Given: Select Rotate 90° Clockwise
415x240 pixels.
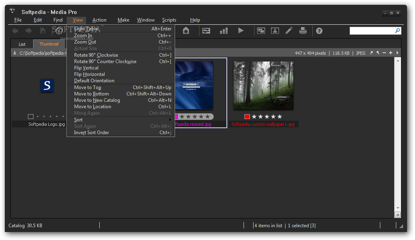Looking at the screenshot, I should [121, 55].
